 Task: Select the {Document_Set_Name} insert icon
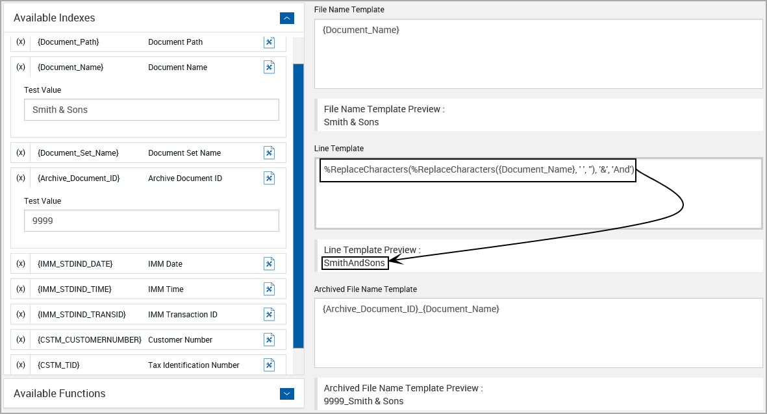click(x=269, y=152)
